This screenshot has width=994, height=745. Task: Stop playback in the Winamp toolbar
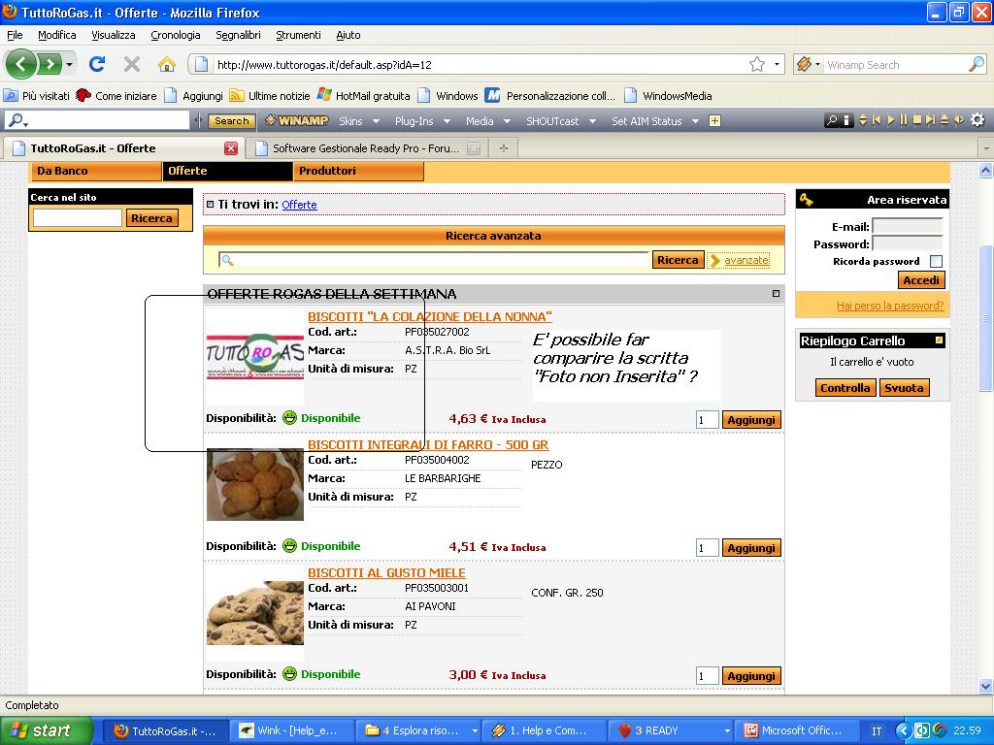[x=916, y=120]
